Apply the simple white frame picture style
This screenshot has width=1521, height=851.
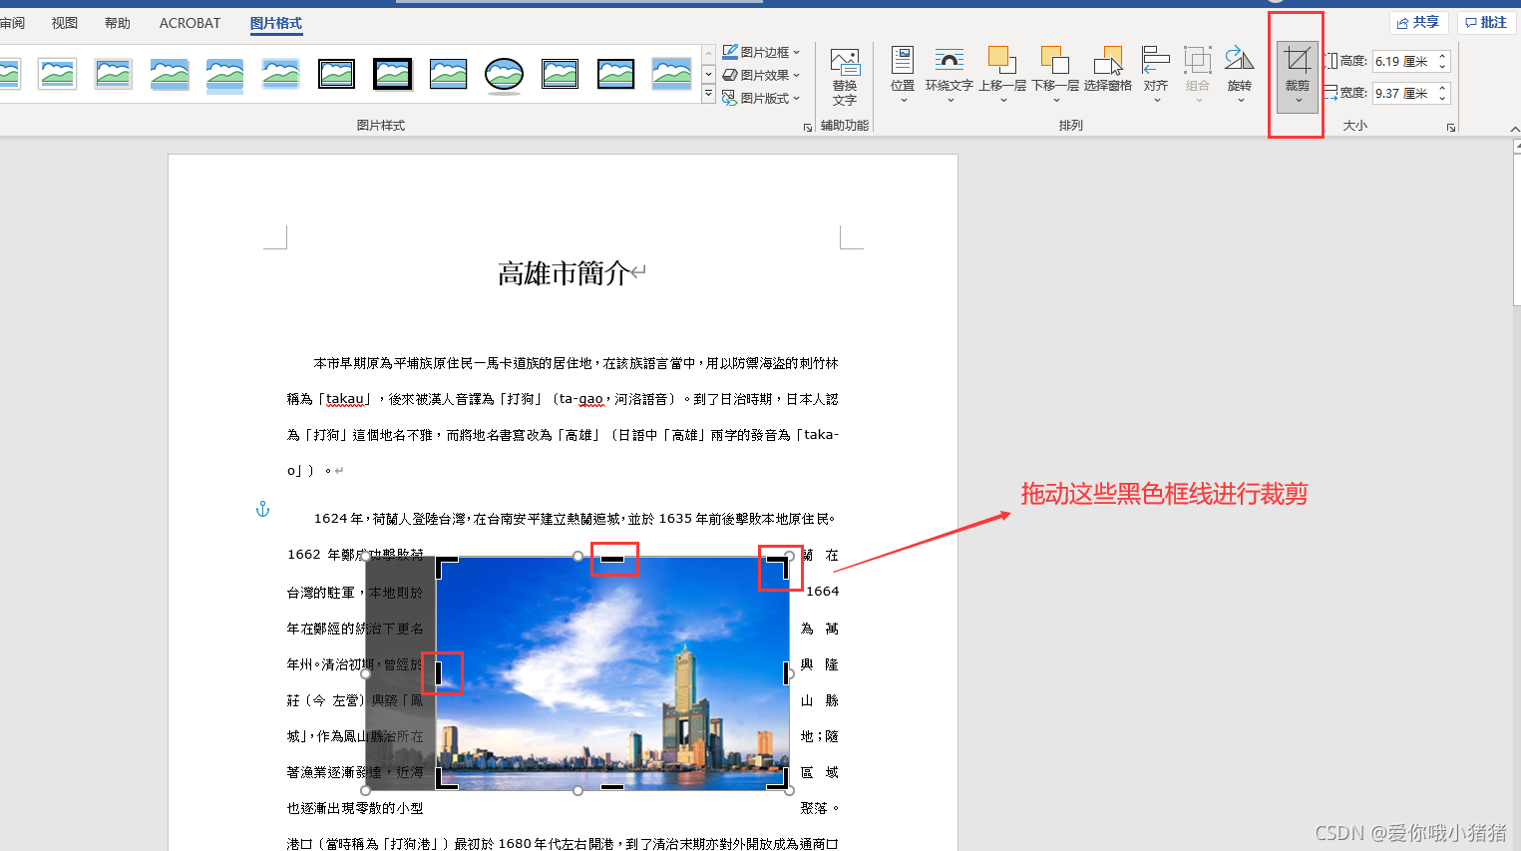(57, 74)
